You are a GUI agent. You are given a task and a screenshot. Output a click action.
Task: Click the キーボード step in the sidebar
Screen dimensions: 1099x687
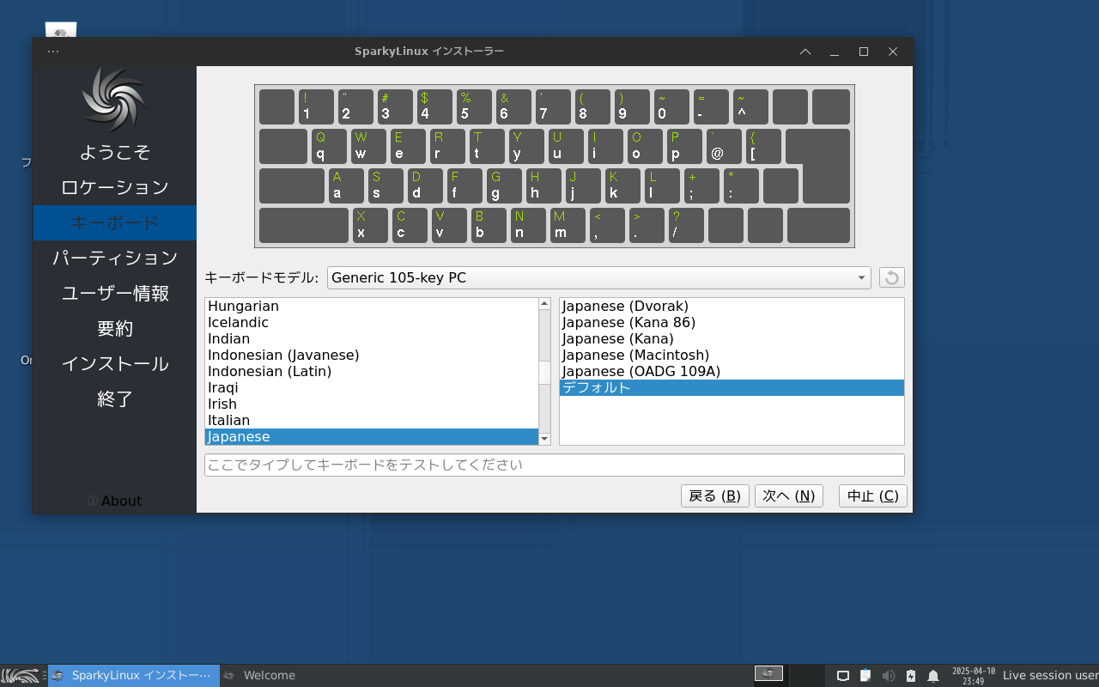[x=114, y=222]
